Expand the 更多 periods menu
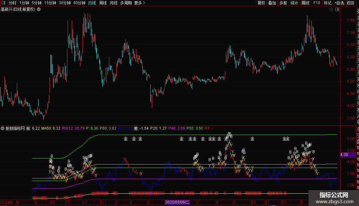359x206 pixels. point(140,3)
